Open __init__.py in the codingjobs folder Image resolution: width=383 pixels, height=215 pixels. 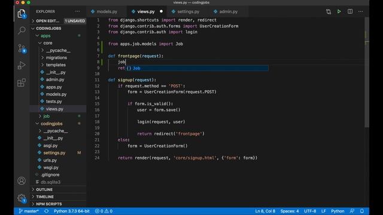pyautogui.click(x=53, y=138)
